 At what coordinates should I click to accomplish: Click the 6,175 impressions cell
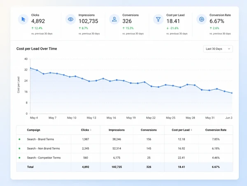tap(117, 158)
